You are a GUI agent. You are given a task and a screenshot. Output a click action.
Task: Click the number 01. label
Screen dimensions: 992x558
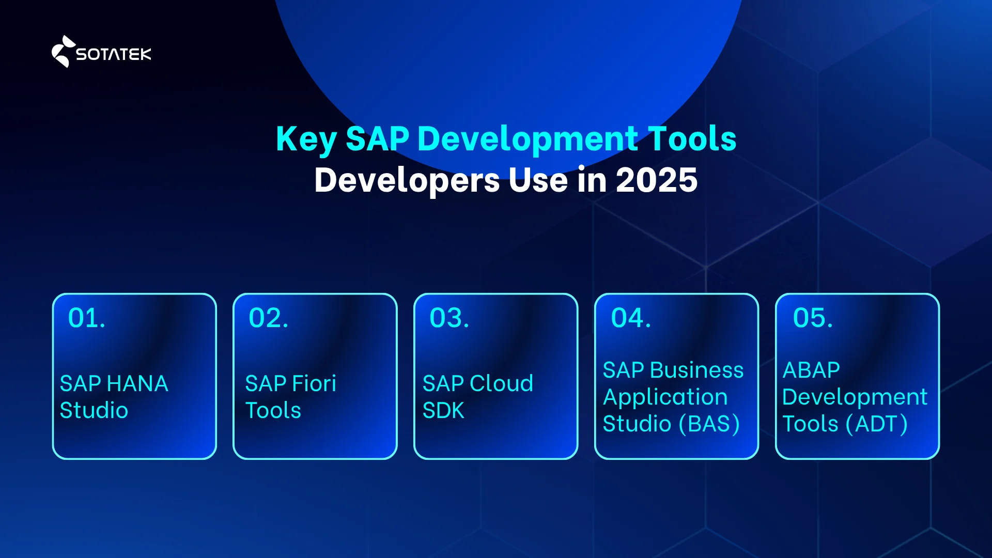87,318
